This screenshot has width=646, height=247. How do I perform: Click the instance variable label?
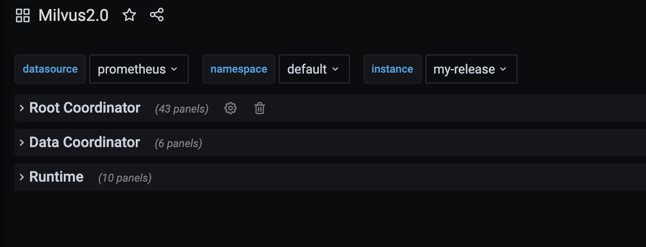point(392,69)
